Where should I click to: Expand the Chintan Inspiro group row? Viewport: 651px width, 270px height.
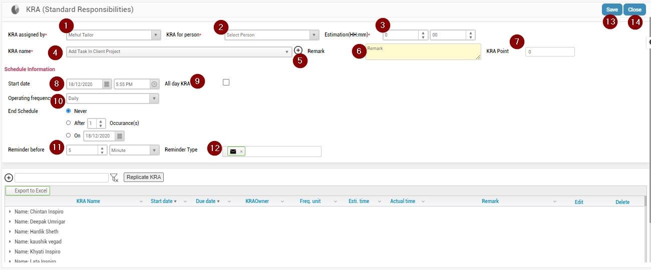(x=10, y=211)
